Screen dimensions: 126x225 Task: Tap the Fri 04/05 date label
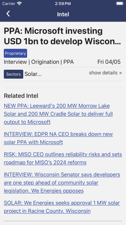pos(109,62)
